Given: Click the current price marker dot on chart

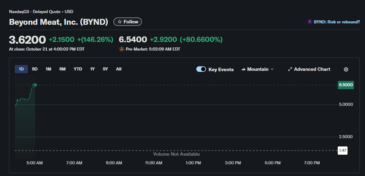Looking at the screenshot, I should click(36, 85).
